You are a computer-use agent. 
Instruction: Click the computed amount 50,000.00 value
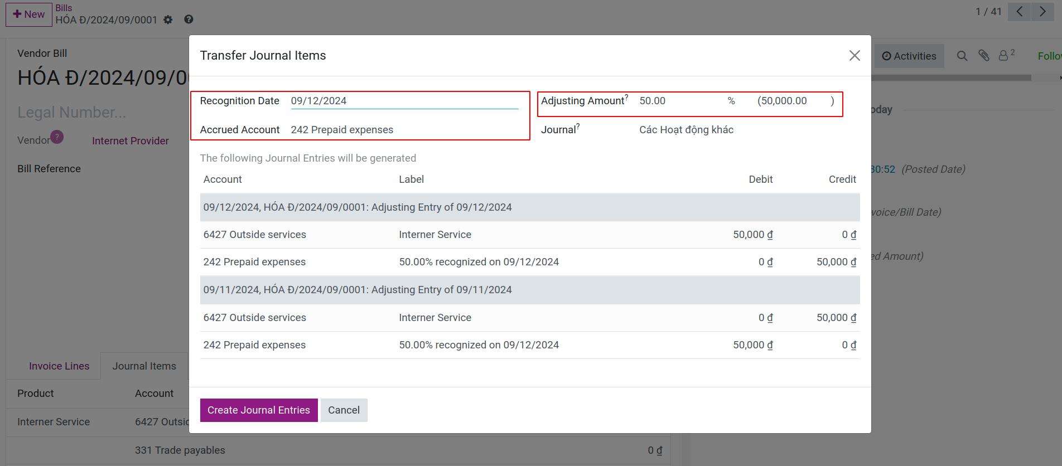784,101
